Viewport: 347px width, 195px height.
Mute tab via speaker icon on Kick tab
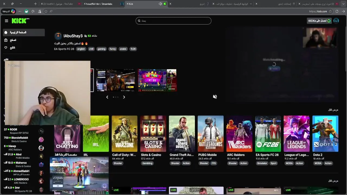pyautogui.click(x=160, y=4)
